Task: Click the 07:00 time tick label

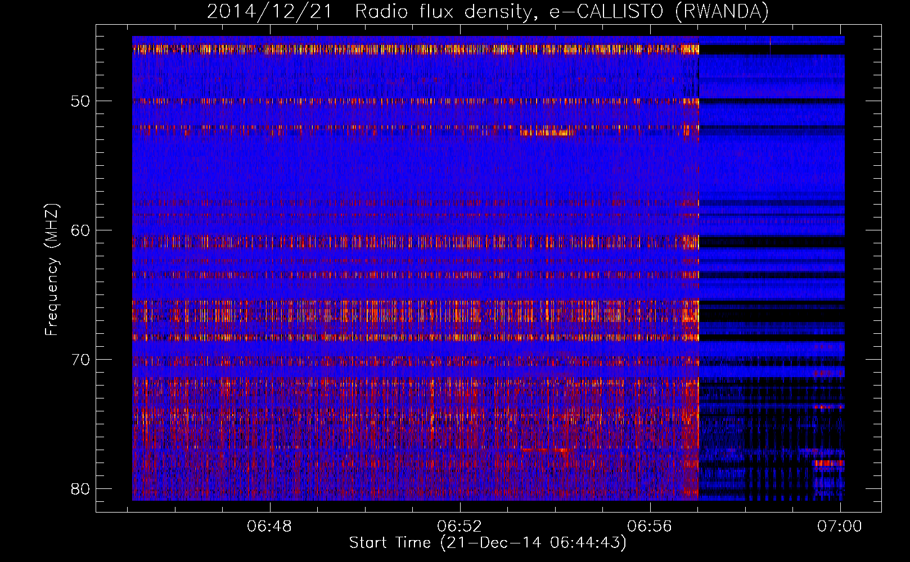Action: 840,527
